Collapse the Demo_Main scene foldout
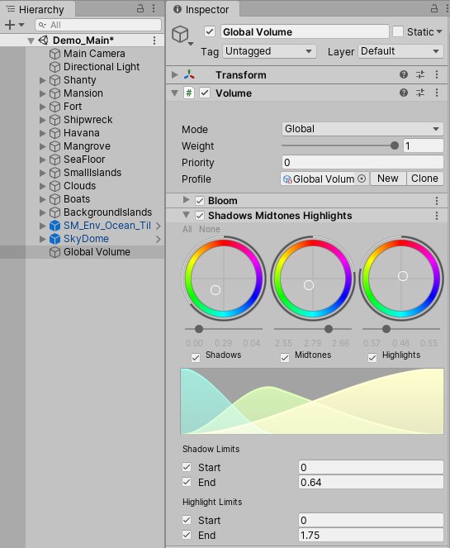 point(31,41)
